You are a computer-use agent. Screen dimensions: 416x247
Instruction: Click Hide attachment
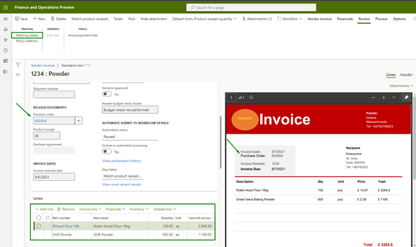point(154,19)
